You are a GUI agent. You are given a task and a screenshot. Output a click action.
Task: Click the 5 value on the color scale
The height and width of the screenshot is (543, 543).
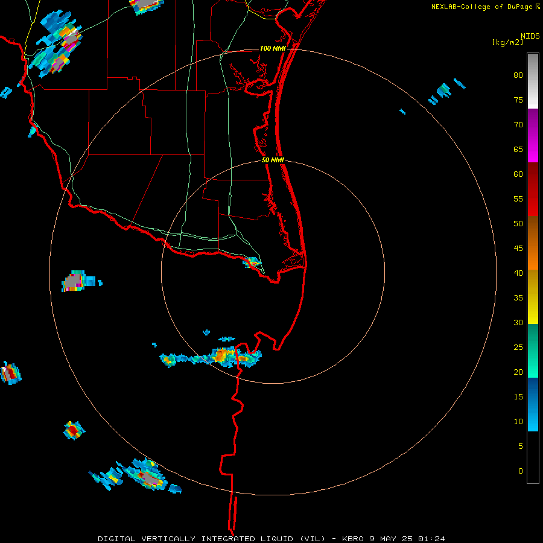(x=521, y=446)
